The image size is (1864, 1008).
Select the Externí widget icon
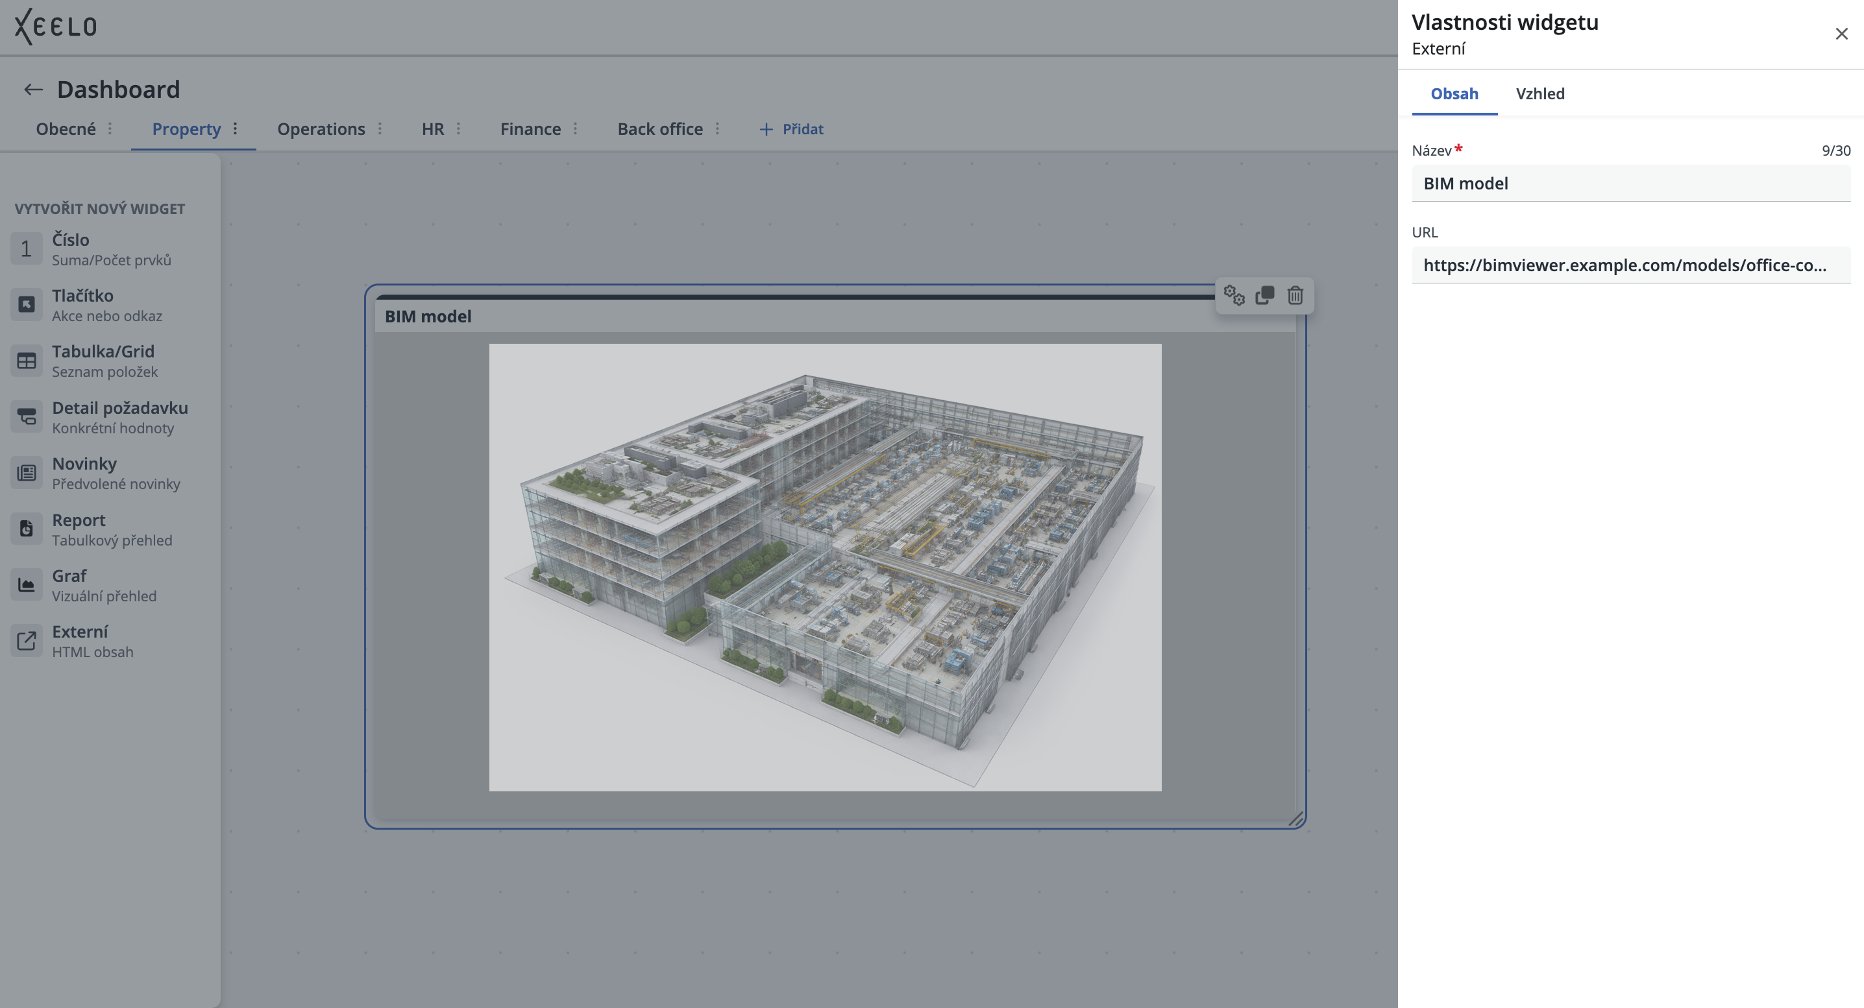click(x=26, y=641)
